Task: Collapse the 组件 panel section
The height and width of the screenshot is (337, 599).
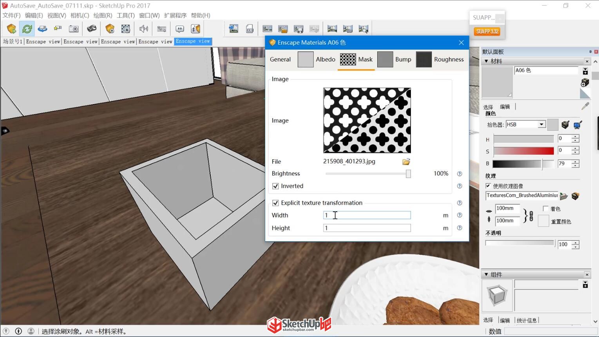Action: tap(486, 274)
